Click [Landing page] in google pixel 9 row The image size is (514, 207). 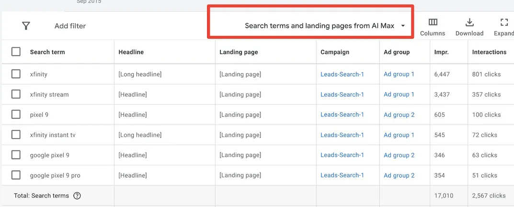point(240,155)
